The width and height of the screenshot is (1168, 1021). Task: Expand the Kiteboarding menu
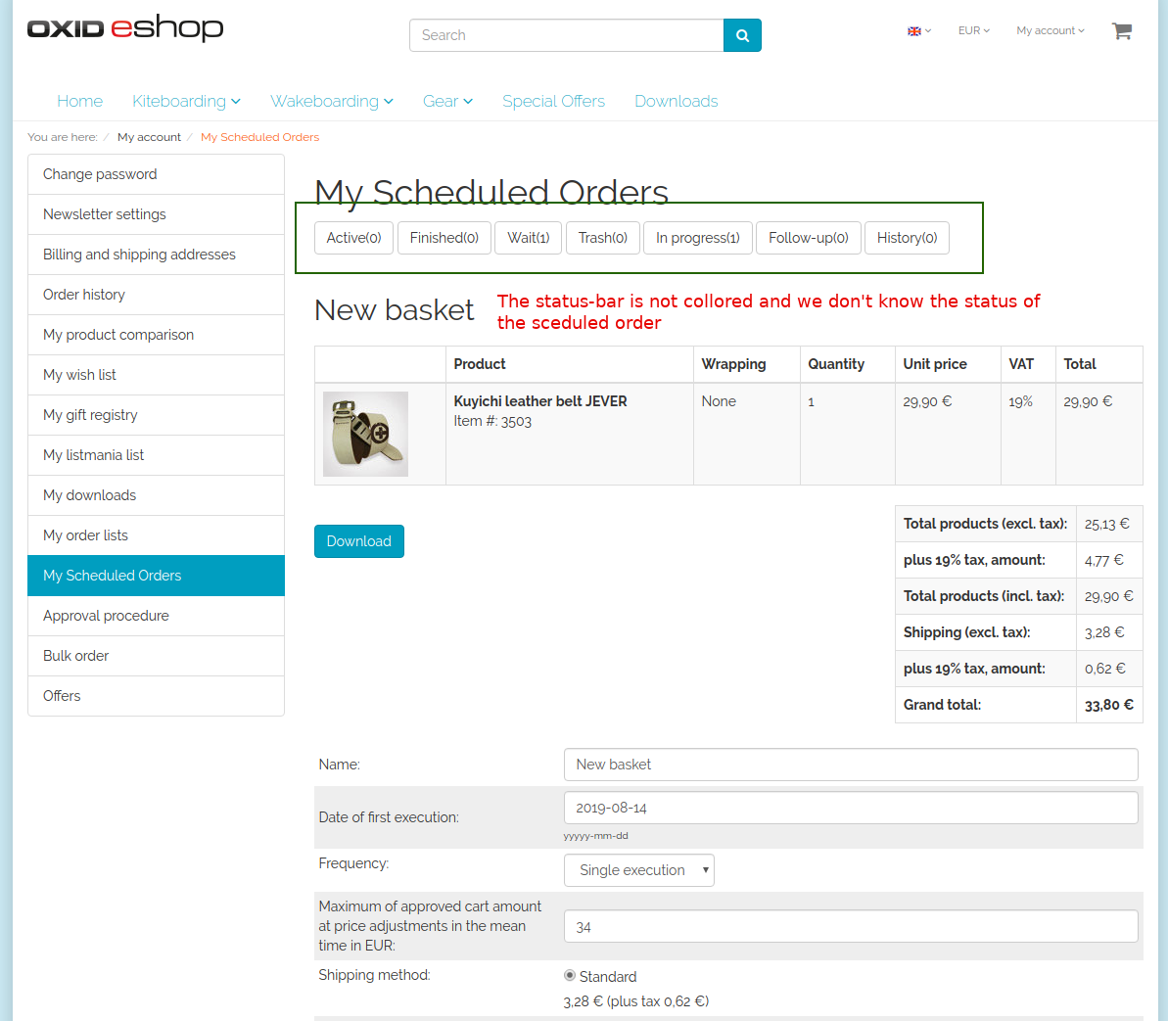click(x=186, y=102)
